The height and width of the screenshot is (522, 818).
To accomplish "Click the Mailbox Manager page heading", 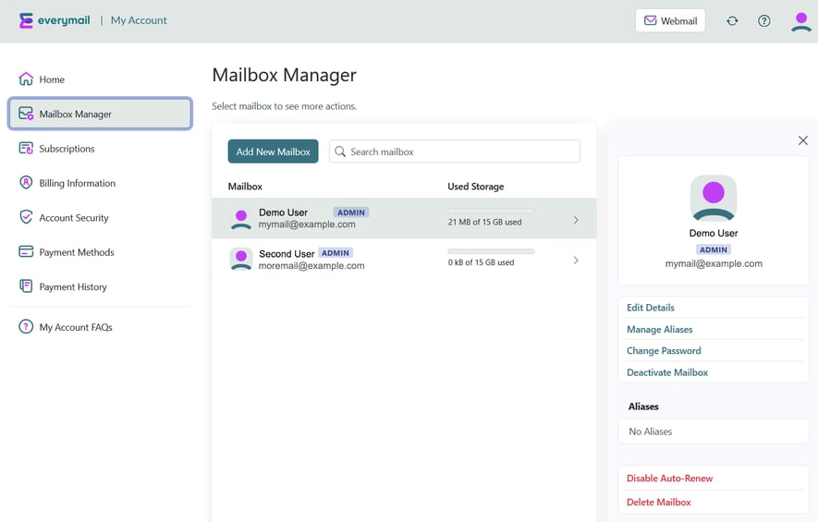I will [x=285, y=75].
